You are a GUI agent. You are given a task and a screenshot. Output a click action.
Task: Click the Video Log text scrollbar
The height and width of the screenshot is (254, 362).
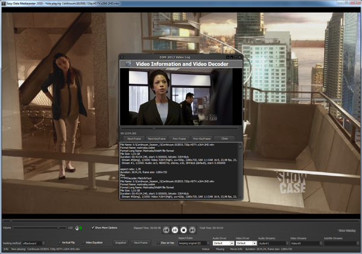tap(240, 170)
